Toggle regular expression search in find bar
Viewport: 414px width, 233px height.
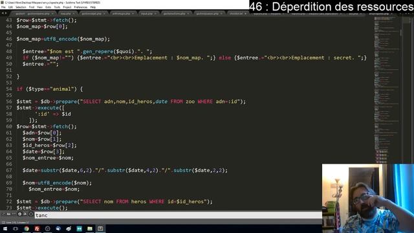coord(3,214)
